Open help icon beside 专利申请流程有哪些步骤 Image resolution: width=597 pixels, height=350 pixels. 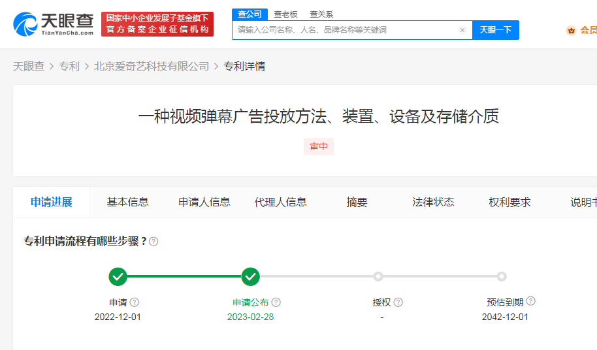tap(153, 242)
